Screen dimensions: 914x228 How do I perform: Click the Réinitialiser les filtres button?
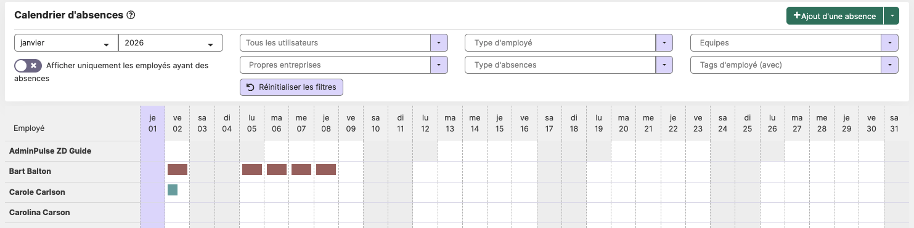pos(292,87)
